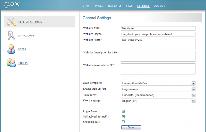Click the General Settings wrench and screwdriver icon

(11, 22)
